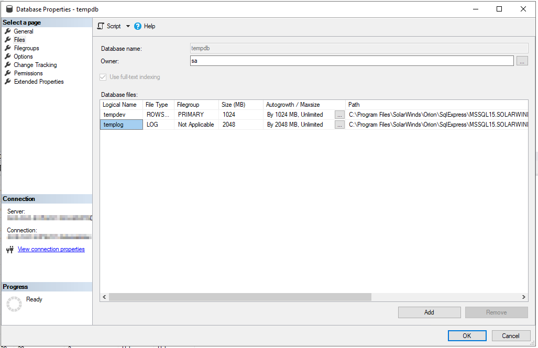Follow the View connection properties link
The image size is (538, 348).
51,249
